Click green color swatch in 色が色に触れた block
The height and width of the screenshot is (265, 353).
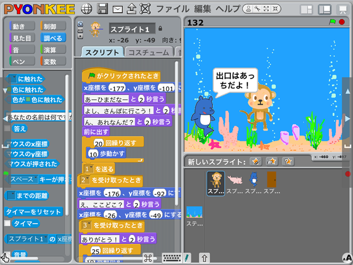coord(28,99)
